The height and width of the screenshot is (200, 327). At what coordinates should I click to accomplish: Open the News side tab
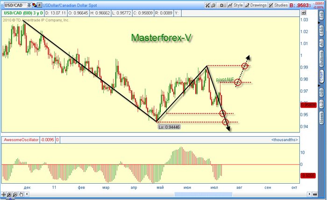(321, 118)
